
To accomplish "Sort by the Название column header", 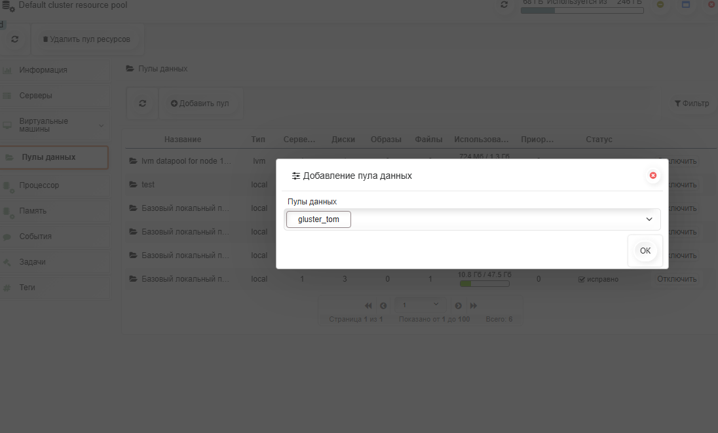I will 183,139.
